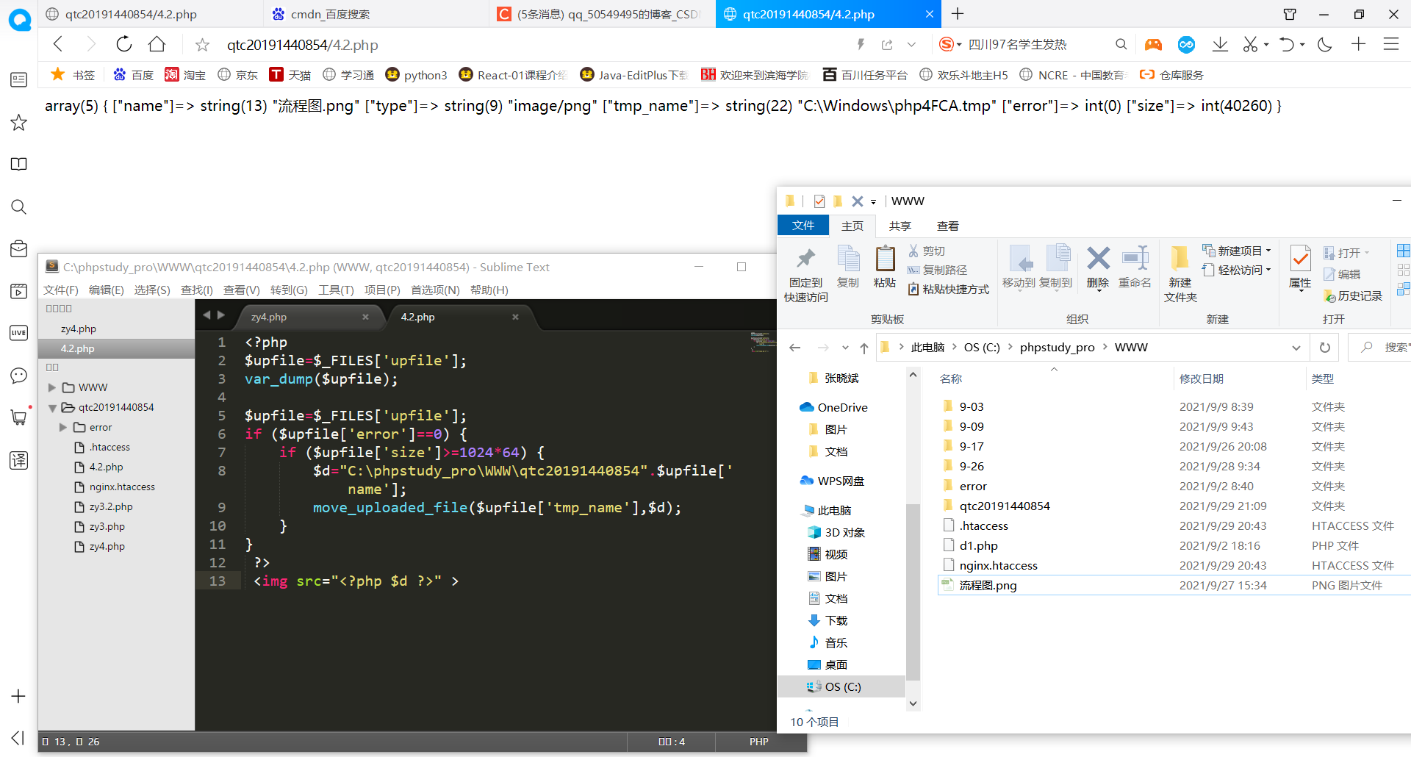Open the 文件(F) menu in Sublime Text

click(61, 290)
